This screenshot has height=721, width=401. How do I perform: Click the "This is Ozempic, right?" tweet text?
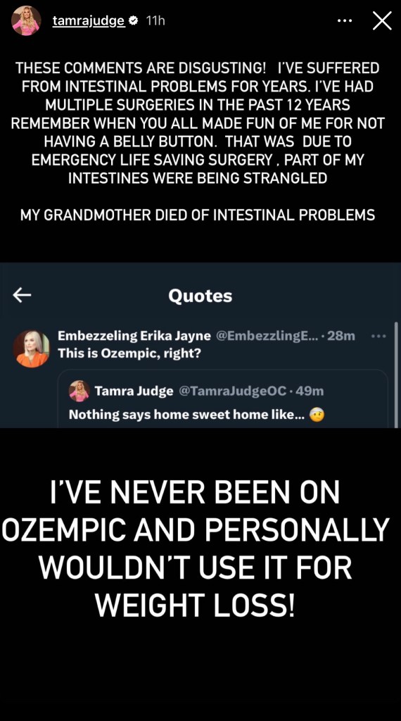129,353
